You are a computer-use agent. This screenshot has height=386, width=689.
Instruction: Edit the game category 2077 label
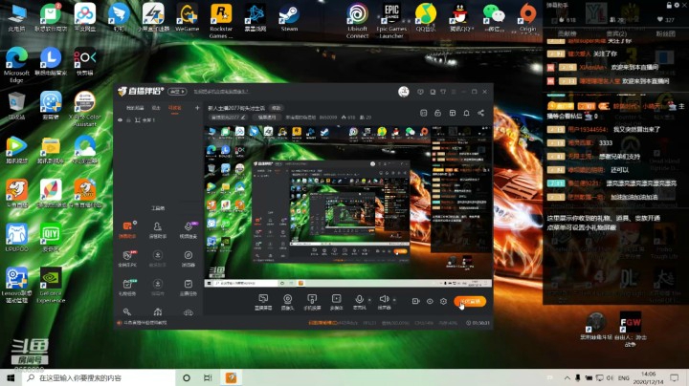click(228, 118)
